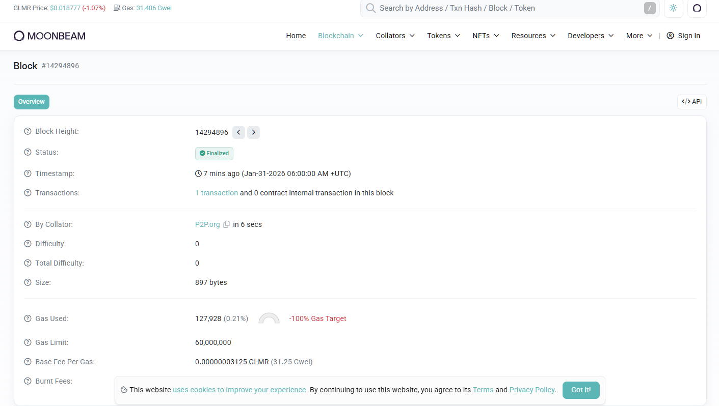Expand the Resources dropdown menu
This screenshot has width=719, height=406.
[x=534, y=36]
